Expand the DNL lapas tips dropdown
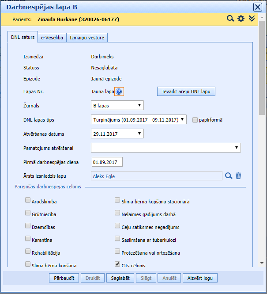Viewport: 267px width, 294px height. 139,119
